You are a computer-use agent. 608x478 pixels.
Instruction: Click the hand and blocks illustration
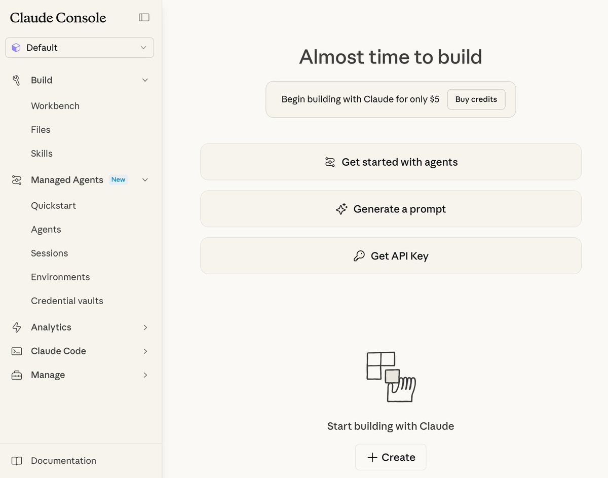391,377
